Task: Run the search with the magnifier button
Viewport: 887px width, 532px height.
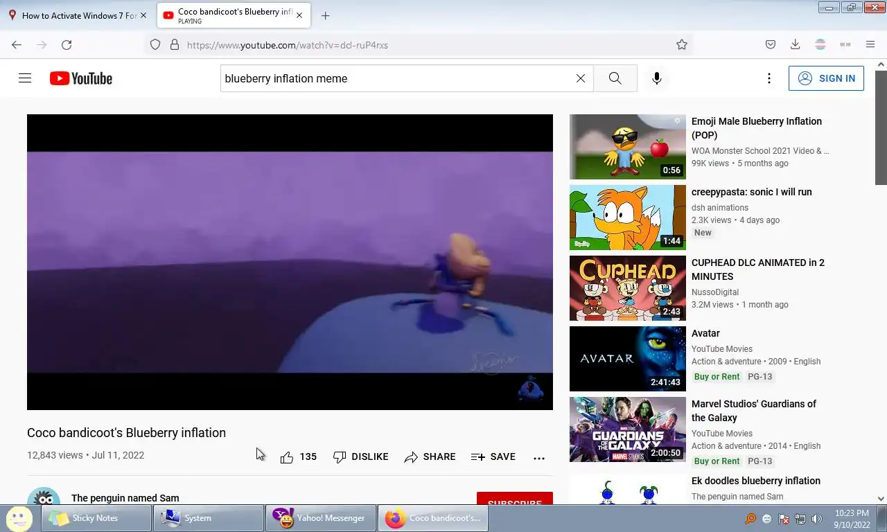Action: [x=615, y=78]
